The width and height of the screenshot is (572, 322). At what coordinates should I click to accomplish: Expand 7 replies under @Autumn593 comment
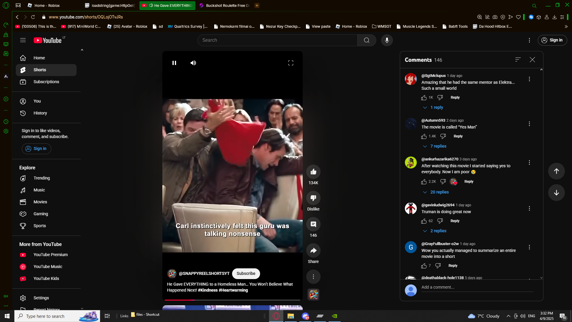pyautogui.click(x=435, y=146)
